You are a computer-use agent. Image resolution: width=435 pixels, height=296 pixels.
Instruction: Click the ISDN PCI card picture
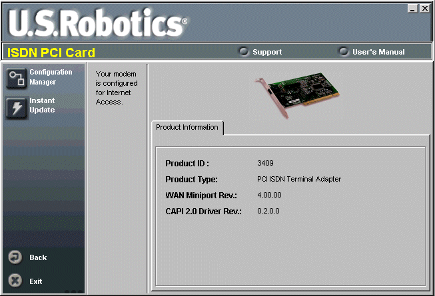click(x=287, y=92)
